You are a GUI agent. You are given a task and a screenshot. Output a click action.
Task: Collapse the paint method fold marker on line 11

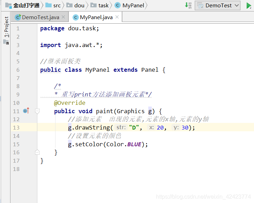point(37,111)
